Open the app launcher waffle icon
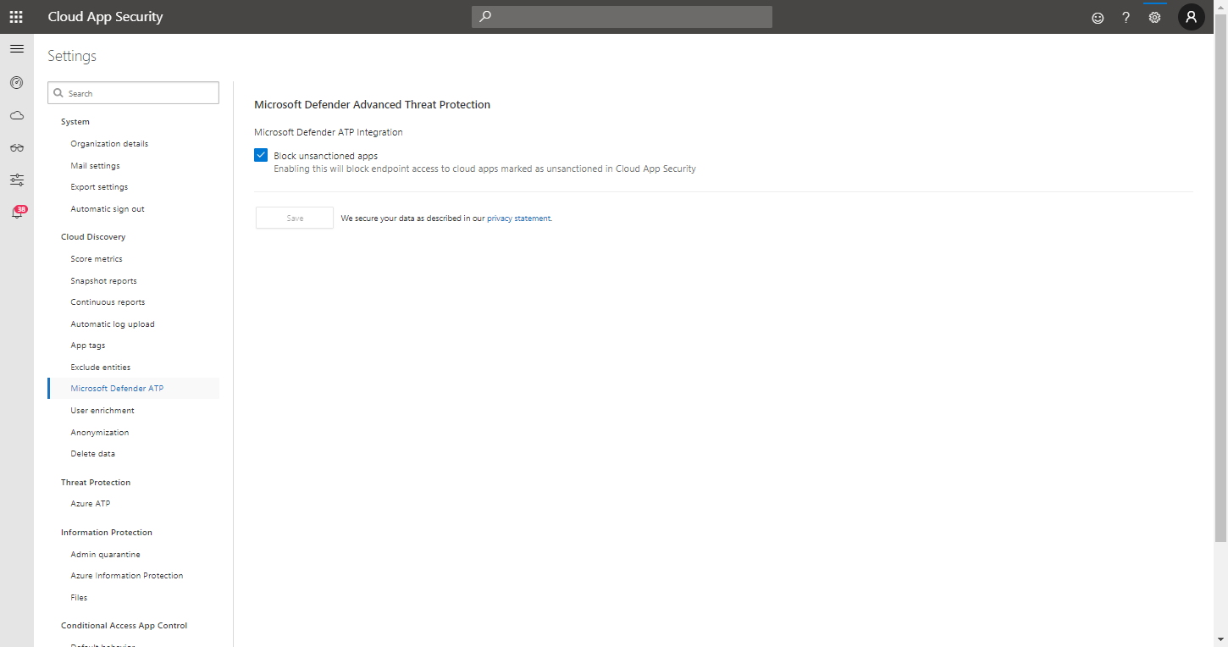This screenshot has height=647, width=1228. point(16,17)
